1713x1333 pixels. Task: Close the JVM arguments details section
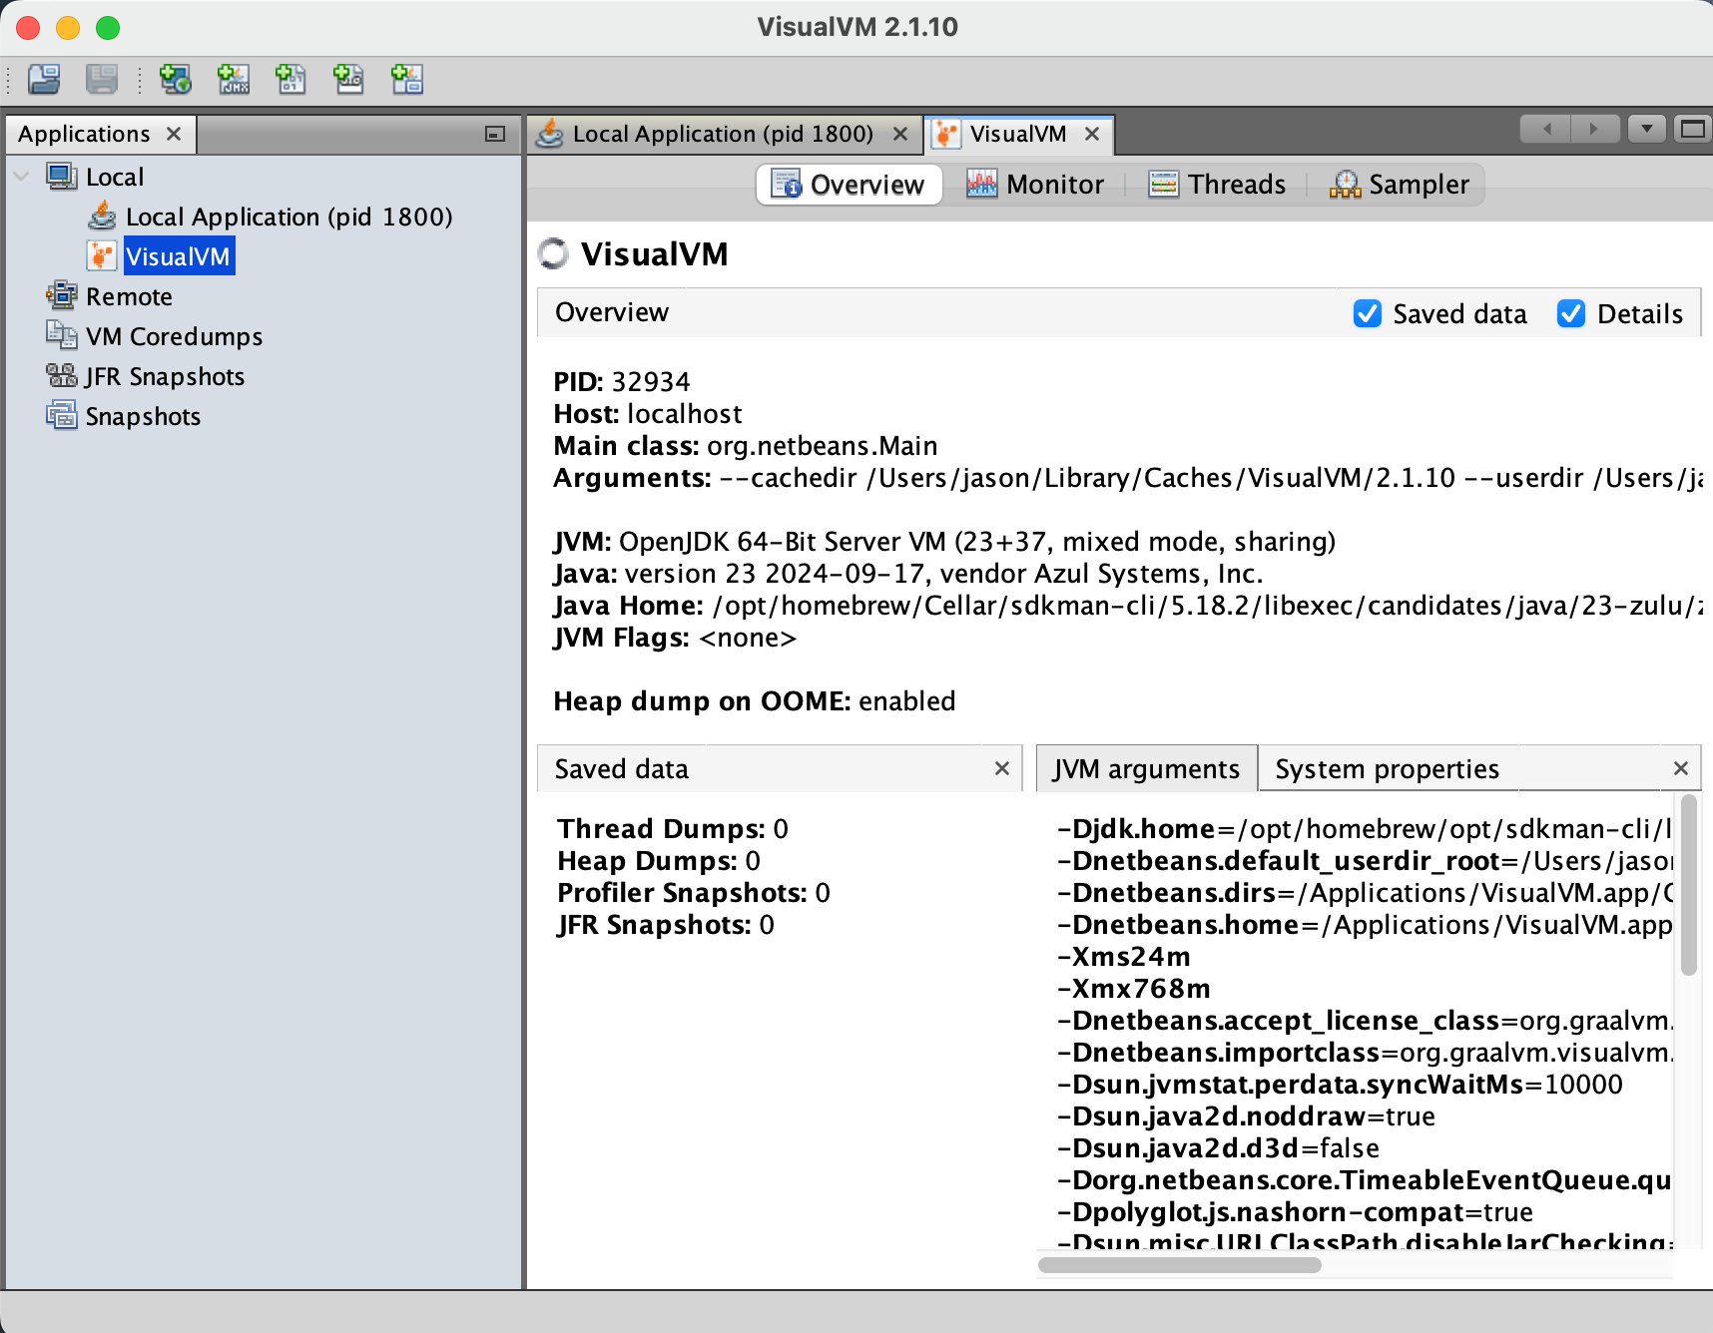coord(1681,768)
